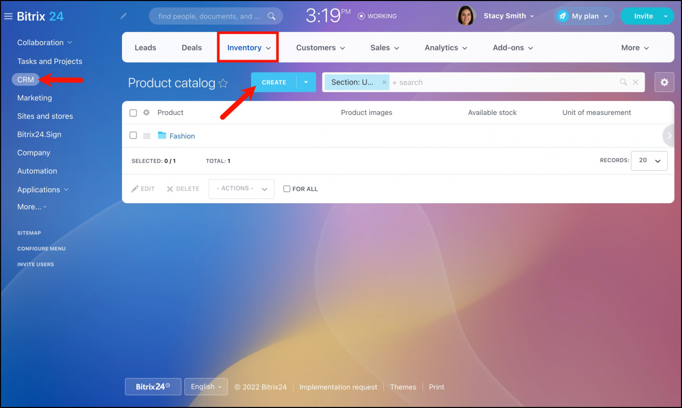Click the My plan button
The image size is (682, 408).
point(584,16)
